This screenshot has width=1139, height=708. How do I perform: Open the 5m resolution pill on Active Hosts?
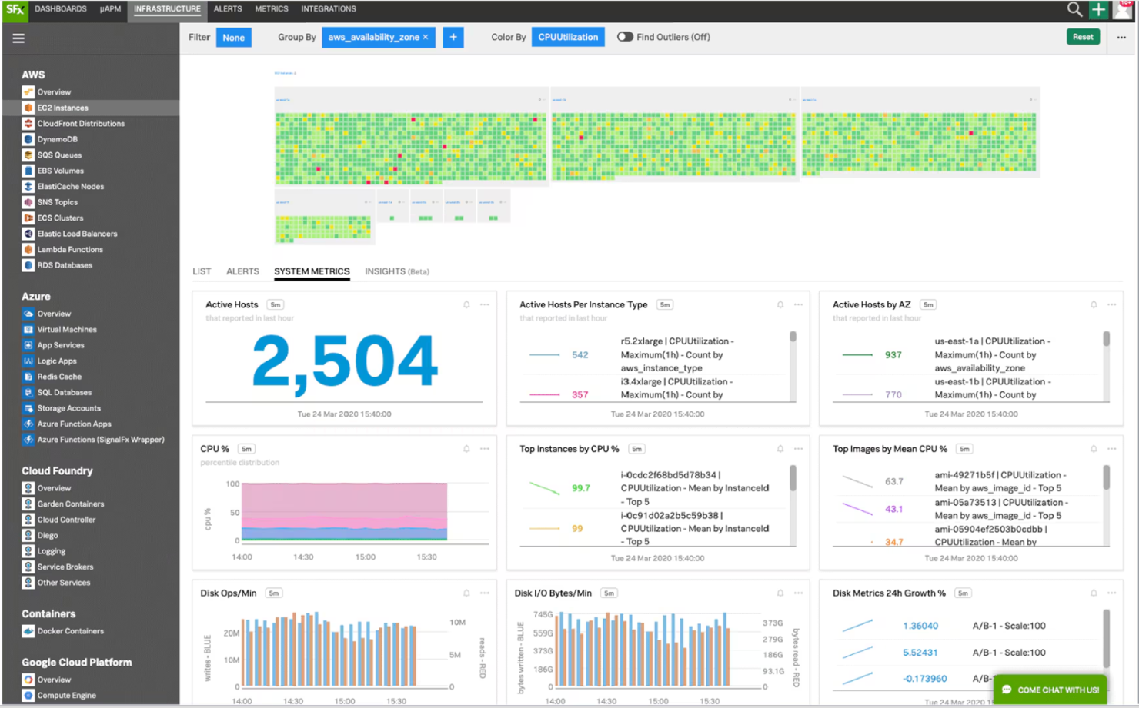coord(276,305)
